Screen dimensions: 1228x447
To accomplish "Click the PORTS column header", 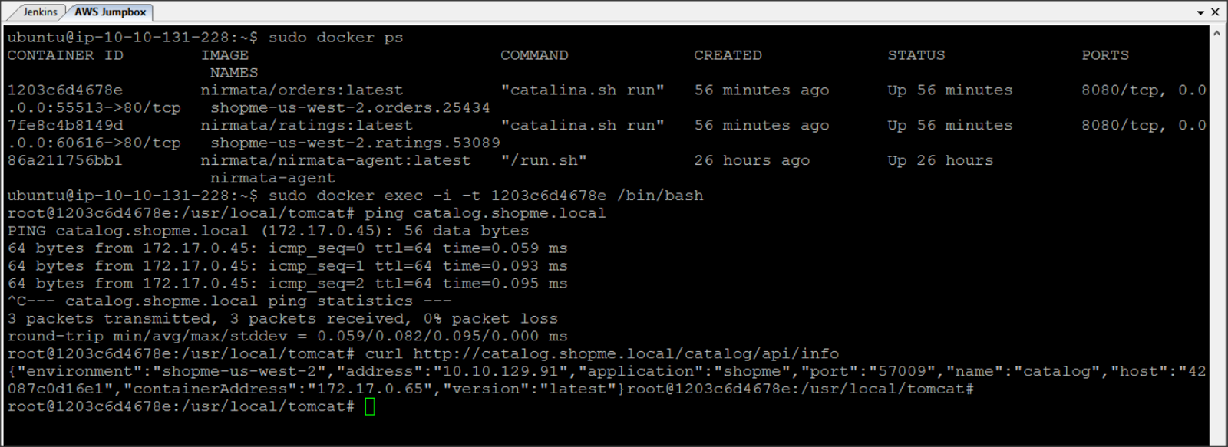I will tap(1104, 54).
